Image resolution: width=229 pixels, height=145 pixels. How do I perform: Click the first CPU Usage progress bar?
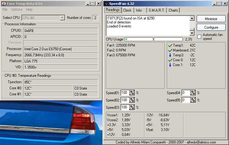tap(139, 39)
